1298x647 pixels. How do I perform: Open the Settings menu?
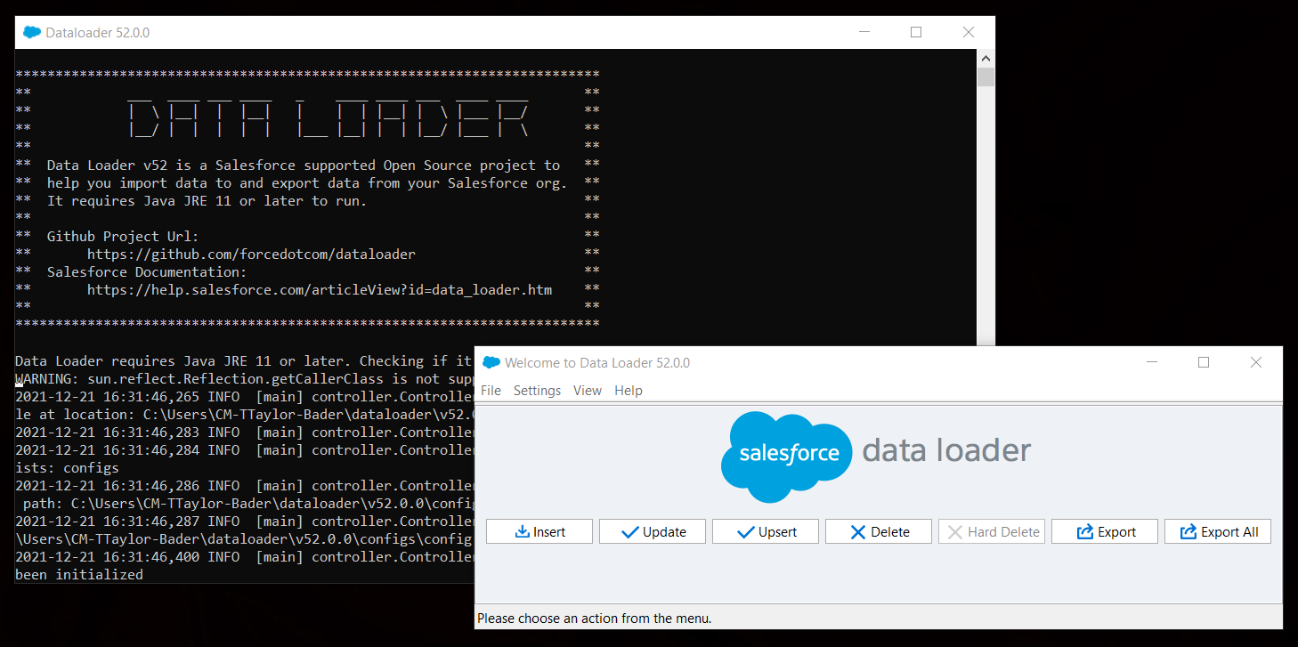pyautogui.click(x=537, y=391)
